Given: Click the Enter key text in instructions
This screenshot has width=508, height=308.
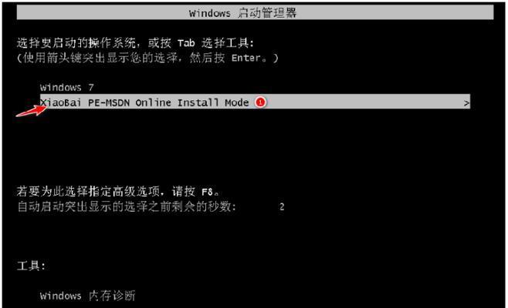Looking at the screenshot, I should tap(246, 59).
